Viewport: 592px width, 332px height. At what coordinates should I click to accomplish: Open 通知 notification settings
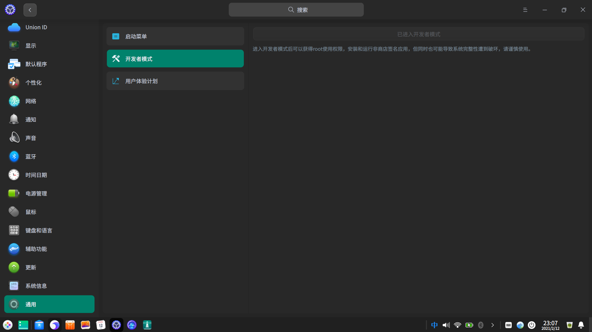tap(49, 119)
